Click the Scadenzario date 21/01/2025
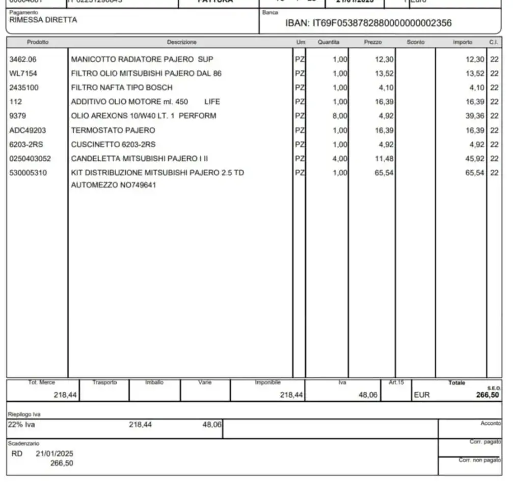 (x=55, y=454)
